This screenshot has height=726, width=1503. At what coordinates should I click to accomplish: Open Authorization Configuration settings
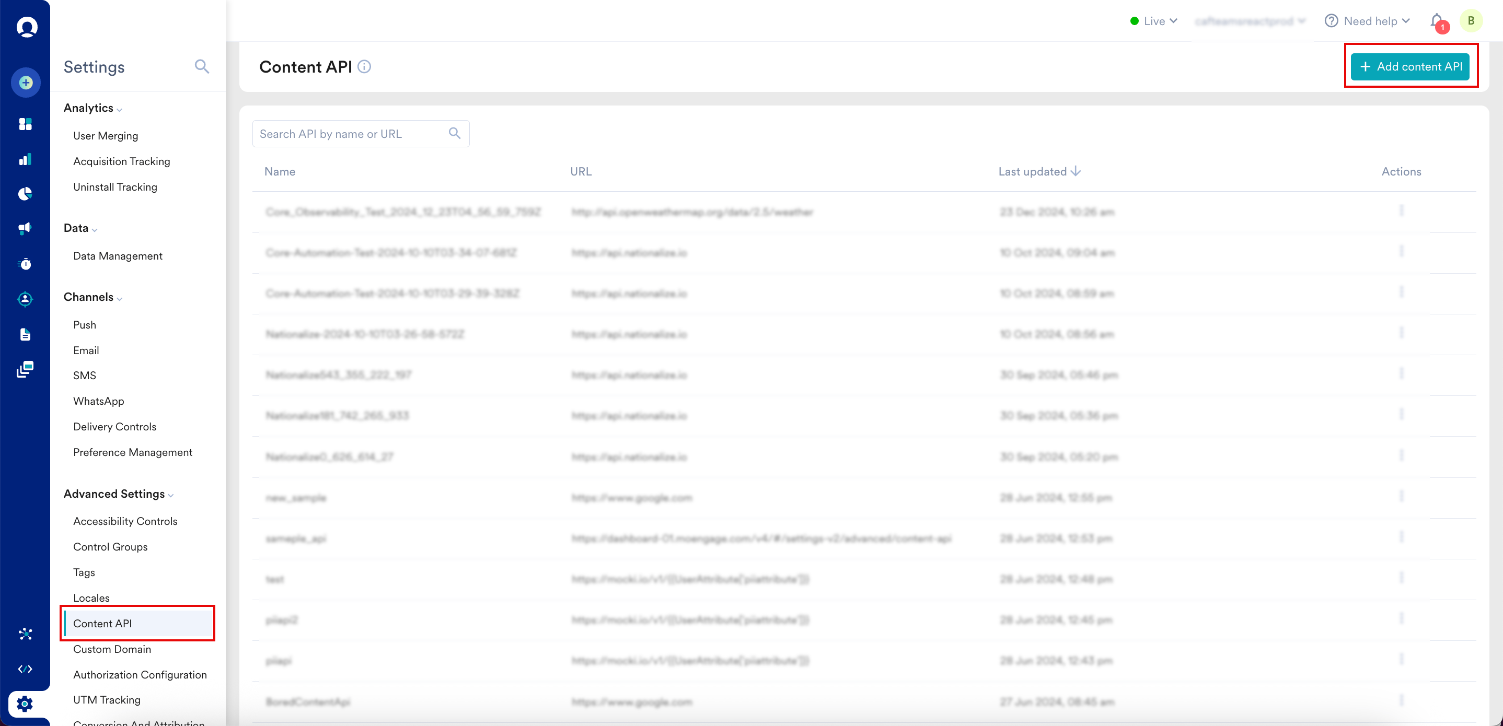click(x=140, y=675)
